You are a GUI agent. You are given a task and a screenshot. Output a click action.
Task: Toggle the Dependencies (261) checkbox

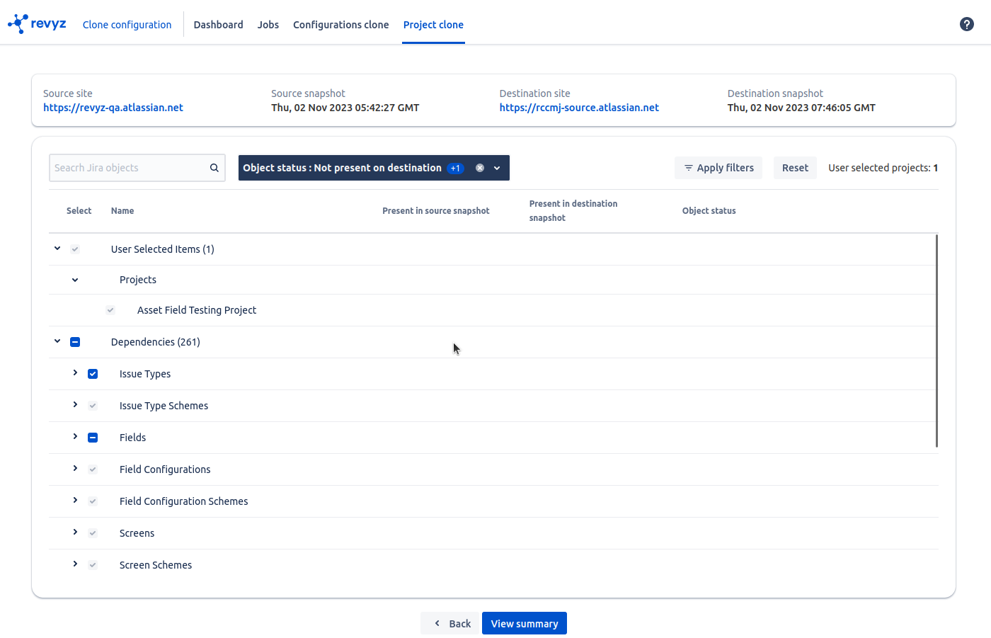[x=75, y=342]
